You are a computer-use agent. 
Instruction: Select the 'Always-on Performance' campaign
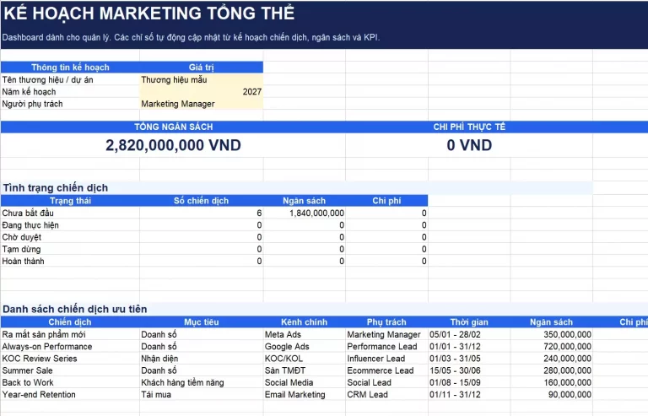[x=70, y=346]
